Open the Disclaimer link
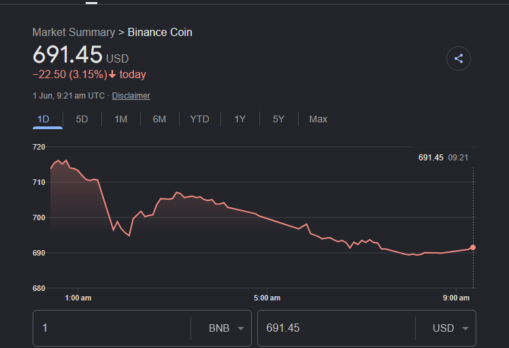Viewport: 509px width, 348px height. tap(131, 96)
